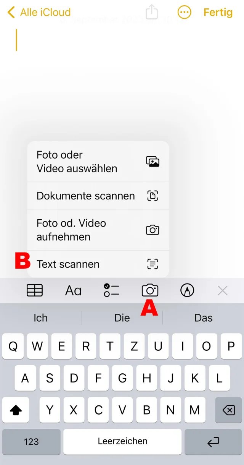The width and height of the screenshot is (244, 465).
Task: Tap the share icon at top
Action: 152,12
